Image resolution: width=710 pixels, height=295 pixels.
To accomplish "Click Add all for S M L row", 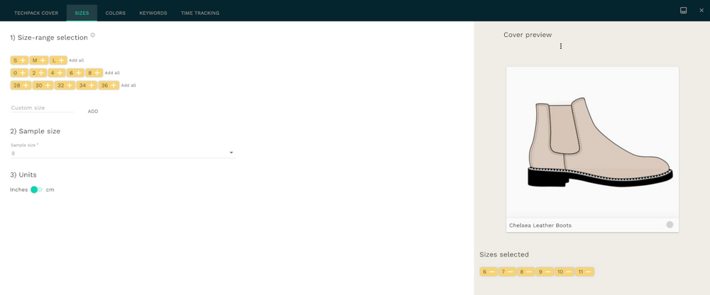I will (x=76, y=60).
